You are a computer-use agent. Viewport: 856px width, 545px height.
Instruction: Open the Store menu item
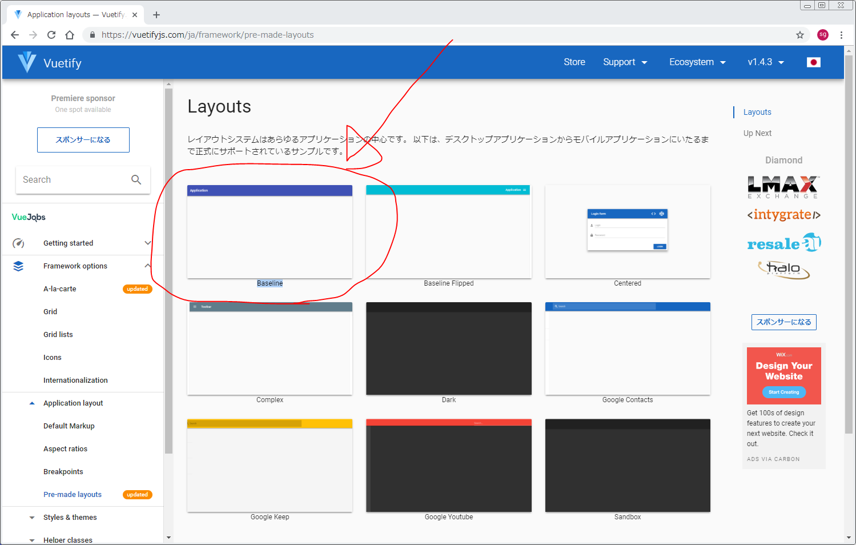(574, 62)
